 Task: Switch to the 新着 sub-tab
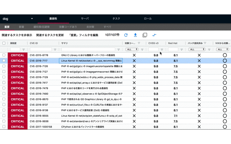21,27
